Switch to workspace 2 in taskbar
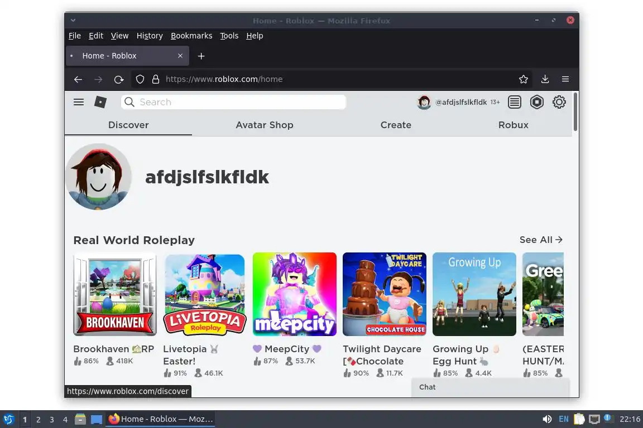 (38, 420)
